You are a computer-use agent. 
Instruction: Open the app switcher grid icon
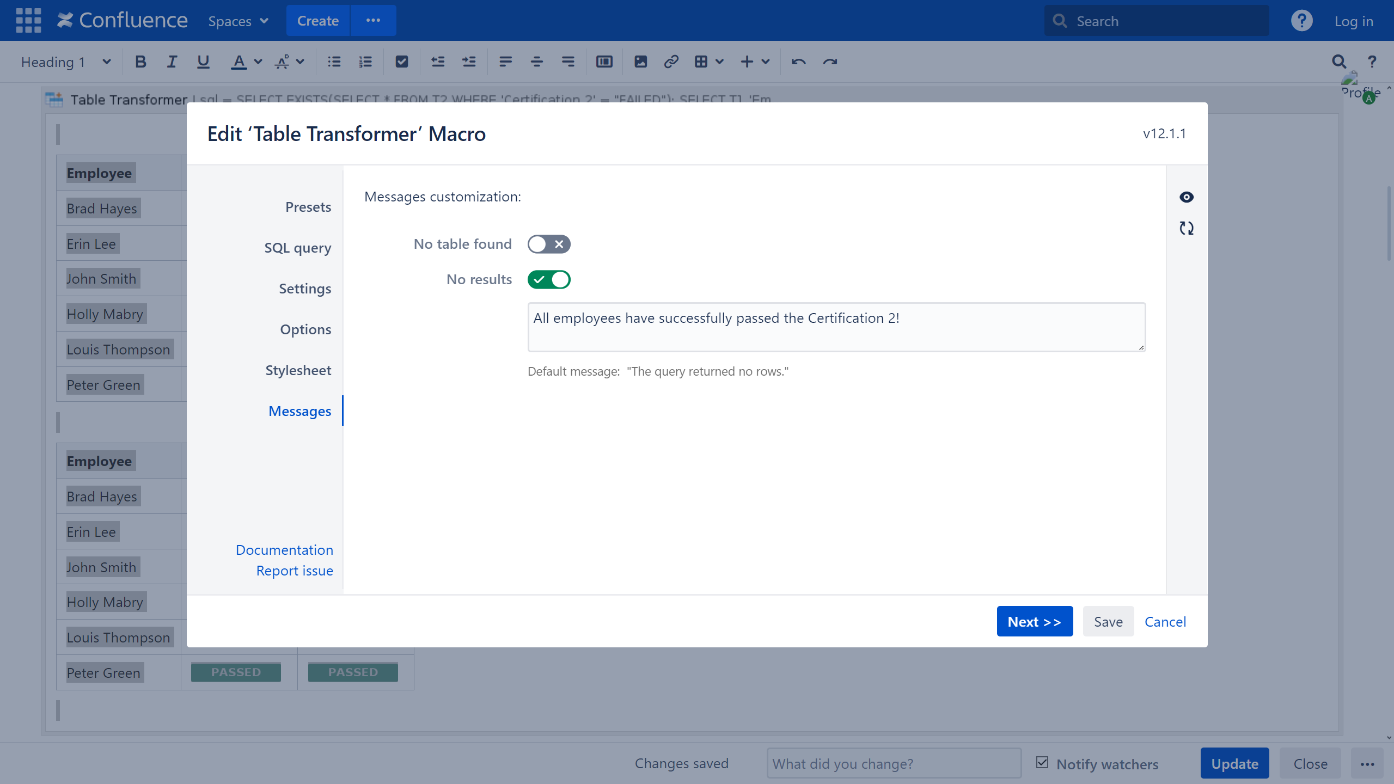(x=28, y=21)
